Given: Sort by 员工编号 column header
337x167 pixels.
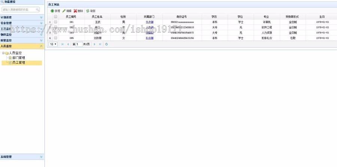Looking at the screenshot, I should point(72,17).
